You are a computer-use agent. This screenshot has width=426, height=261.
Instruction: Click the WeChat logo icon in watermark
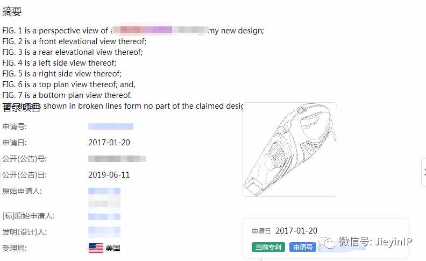click(327, 242)
